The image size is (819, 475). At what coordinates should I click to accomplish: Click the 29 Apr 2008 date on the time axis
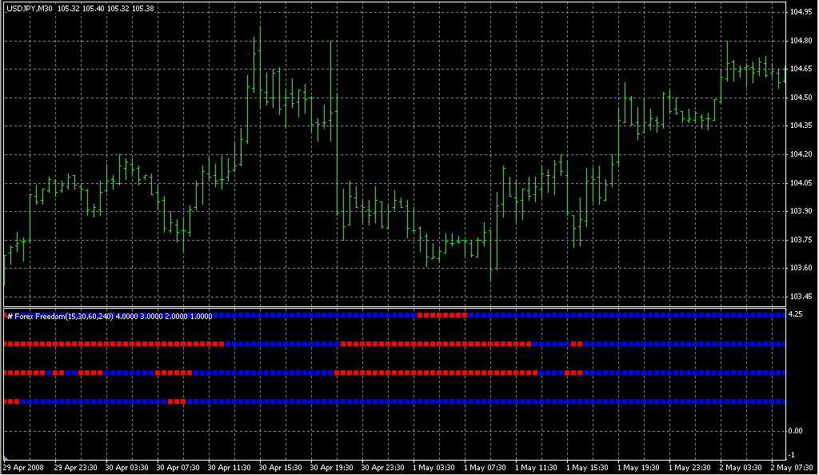pos(24,462)
